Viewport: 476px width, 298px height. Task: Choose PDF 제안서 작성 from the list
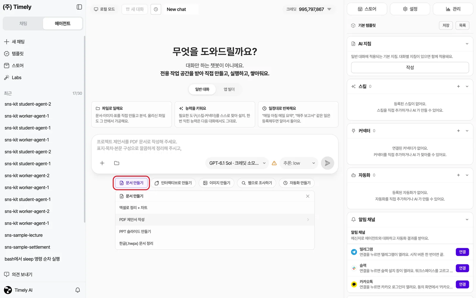click(215, 220)
